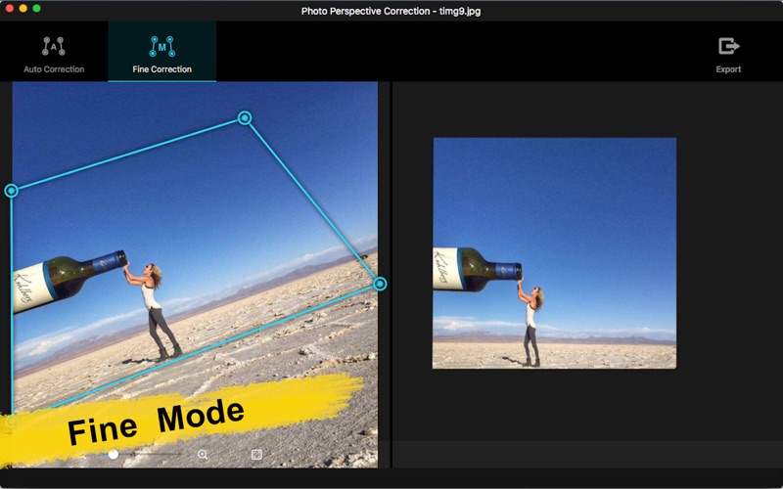Image resolution: width=783 pixels, height=489 pixels.
Task: Select the top-right perspective corner handle
Action: [245, 118]
